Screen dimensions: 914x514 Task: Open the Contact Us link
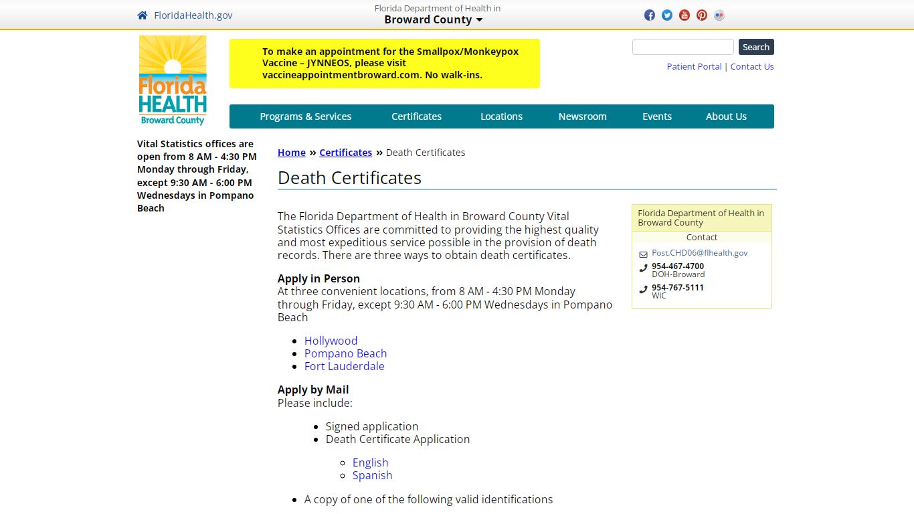[752, 66]
